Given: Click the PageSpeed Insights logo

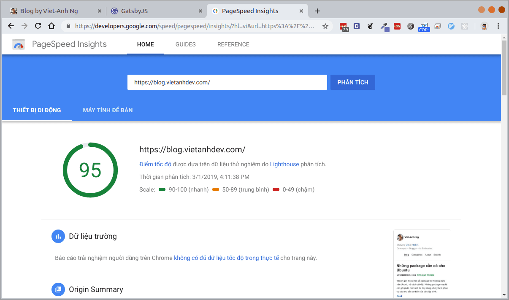Looking at the screenshot, I should click(19, 44).
